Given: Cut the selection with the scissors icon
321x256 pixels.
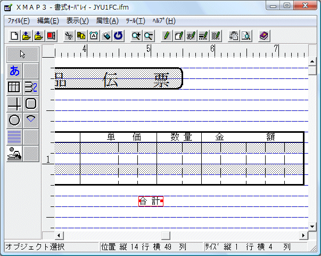Looking at the screenshot, I should click(x=69, y=36).
